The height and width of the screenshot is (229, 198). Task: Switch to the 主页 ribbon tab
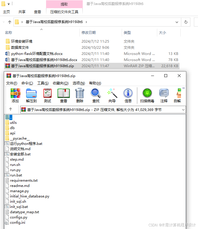6,12
